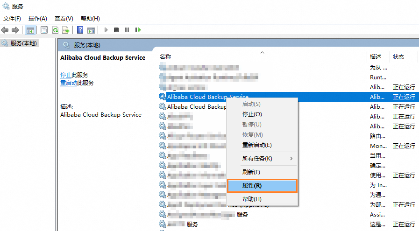Select 服务(本地) in the left tree
This screenshot has width=419, height=231.
coord(23,43)
